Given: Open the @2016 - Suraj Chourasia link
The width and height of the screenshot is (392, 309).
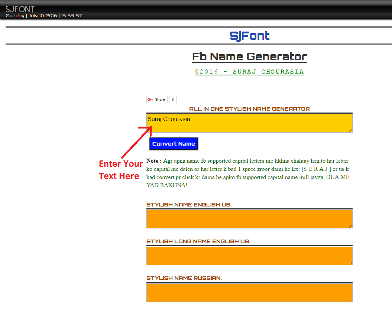Looking at the screenshot, I should coord(249,72).
